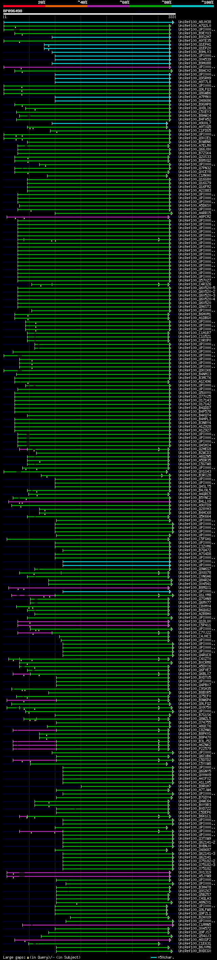The width and height of the screenshot is (217, 960).
Task: Open UniRef100_B4LL09 entry
Action: [x=195, y=501]
